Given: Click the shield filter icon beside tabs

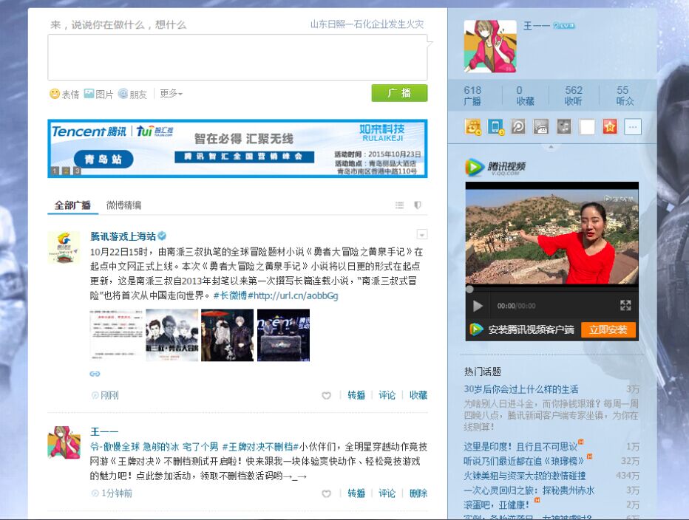Looking at the screenshot, I should point(418,205).
